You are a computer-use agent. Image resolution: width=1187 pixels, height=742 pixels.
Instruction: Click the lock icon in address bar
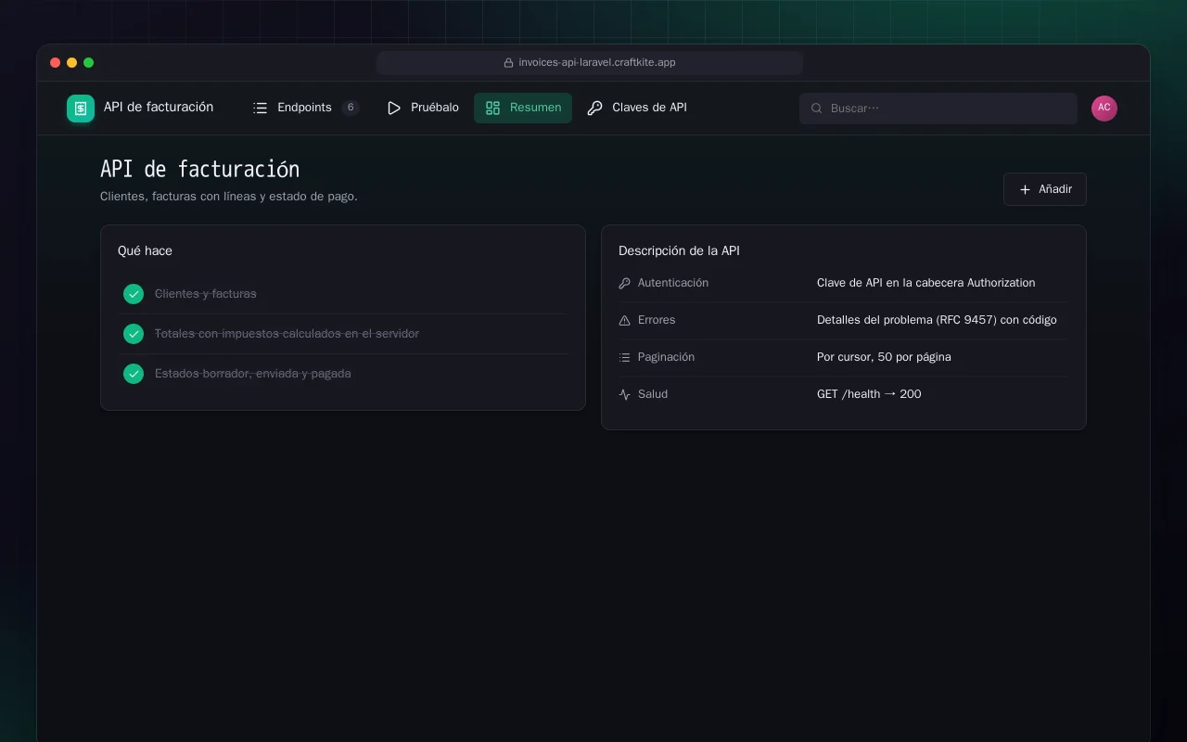(x=508, y=63)
